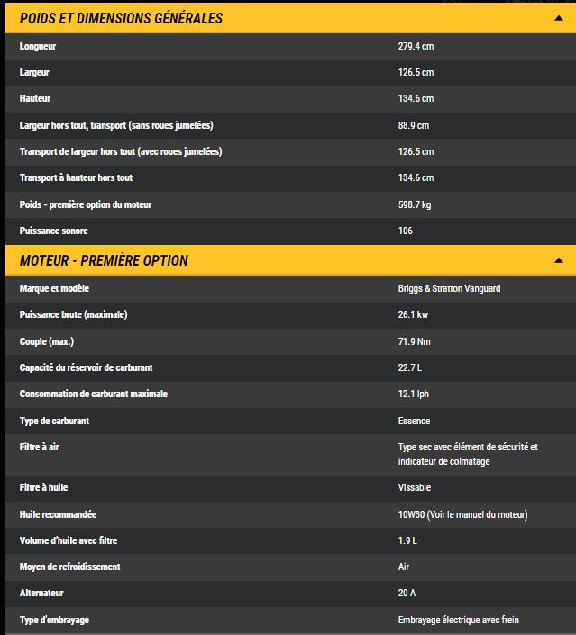Screen dimensions: 576x635
Task: Click the 71.9 Nm torque value
Action: [x=413, y=341]
